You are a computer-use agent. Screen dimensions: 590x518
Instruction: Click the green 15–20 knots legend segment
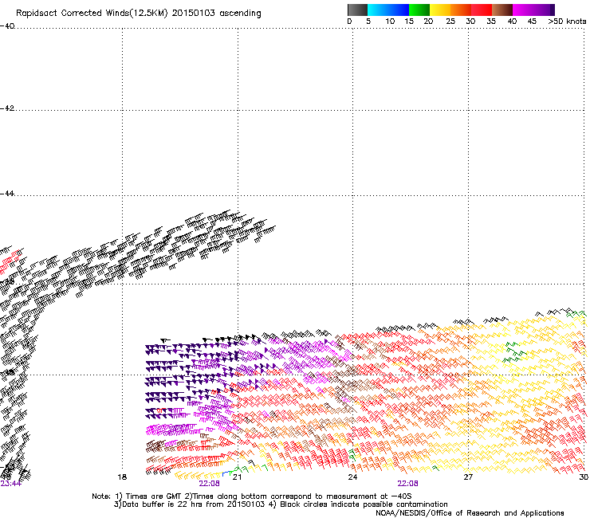419,10
